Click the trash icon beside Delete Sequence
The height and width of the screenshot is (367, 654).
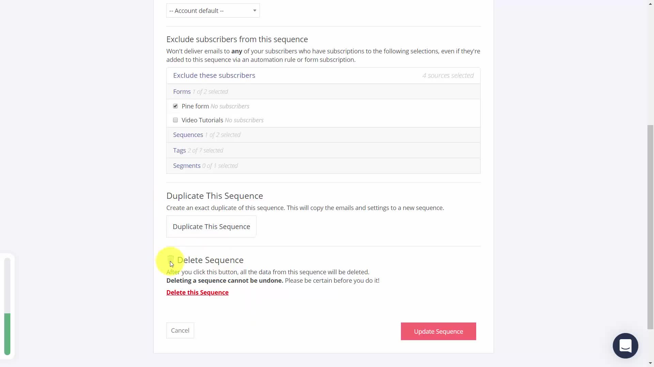[171, 260]
